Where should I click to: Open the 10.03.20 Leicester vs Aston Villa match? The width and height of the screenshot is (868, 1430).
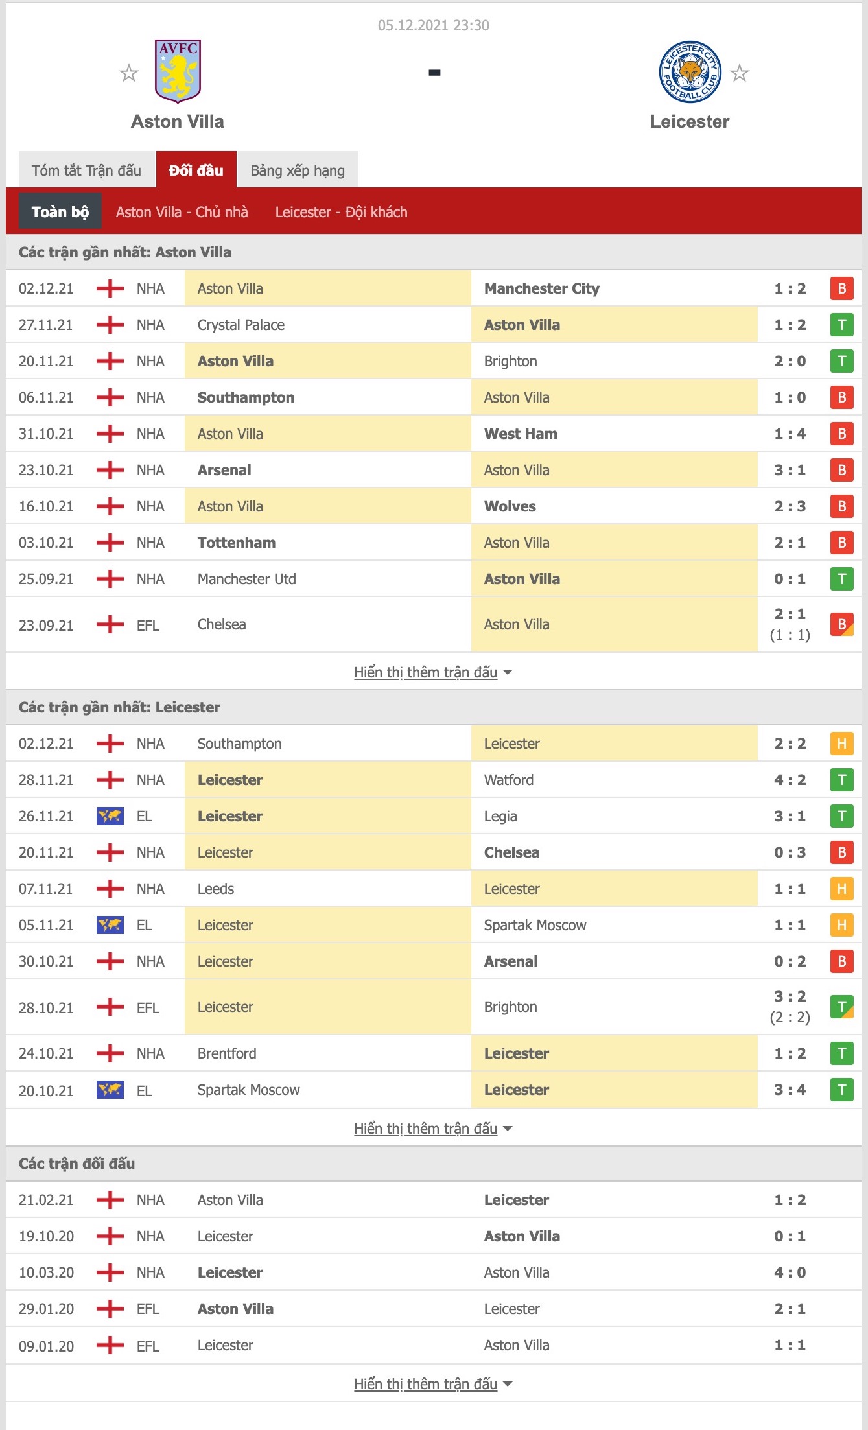[433, 1272]
